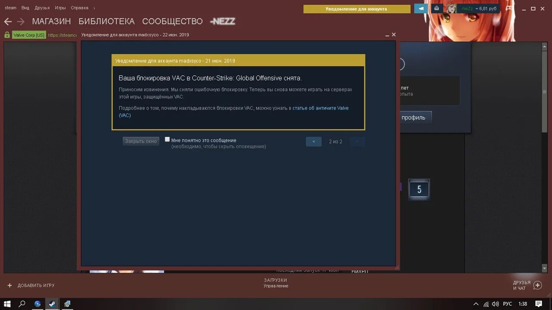Minimize the notification popup window
The width and height of the screenshot is (552, 310).
(x=387, y=35)
